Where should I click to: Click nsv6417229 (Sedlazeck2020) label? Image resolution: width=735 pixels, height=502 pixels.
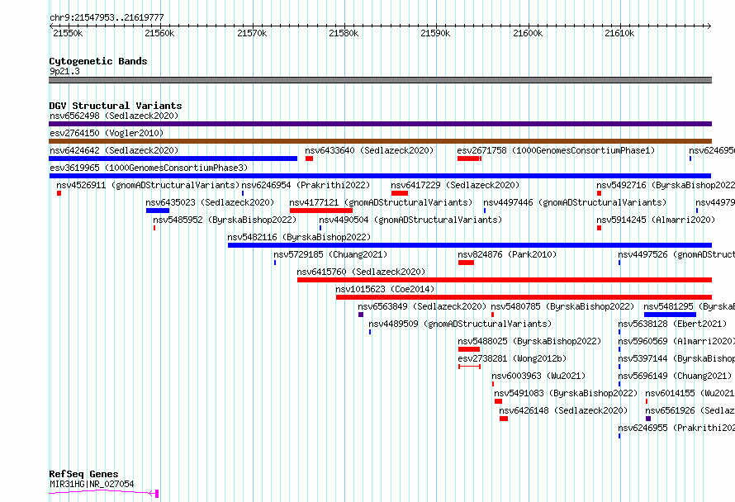click(455, 185)
